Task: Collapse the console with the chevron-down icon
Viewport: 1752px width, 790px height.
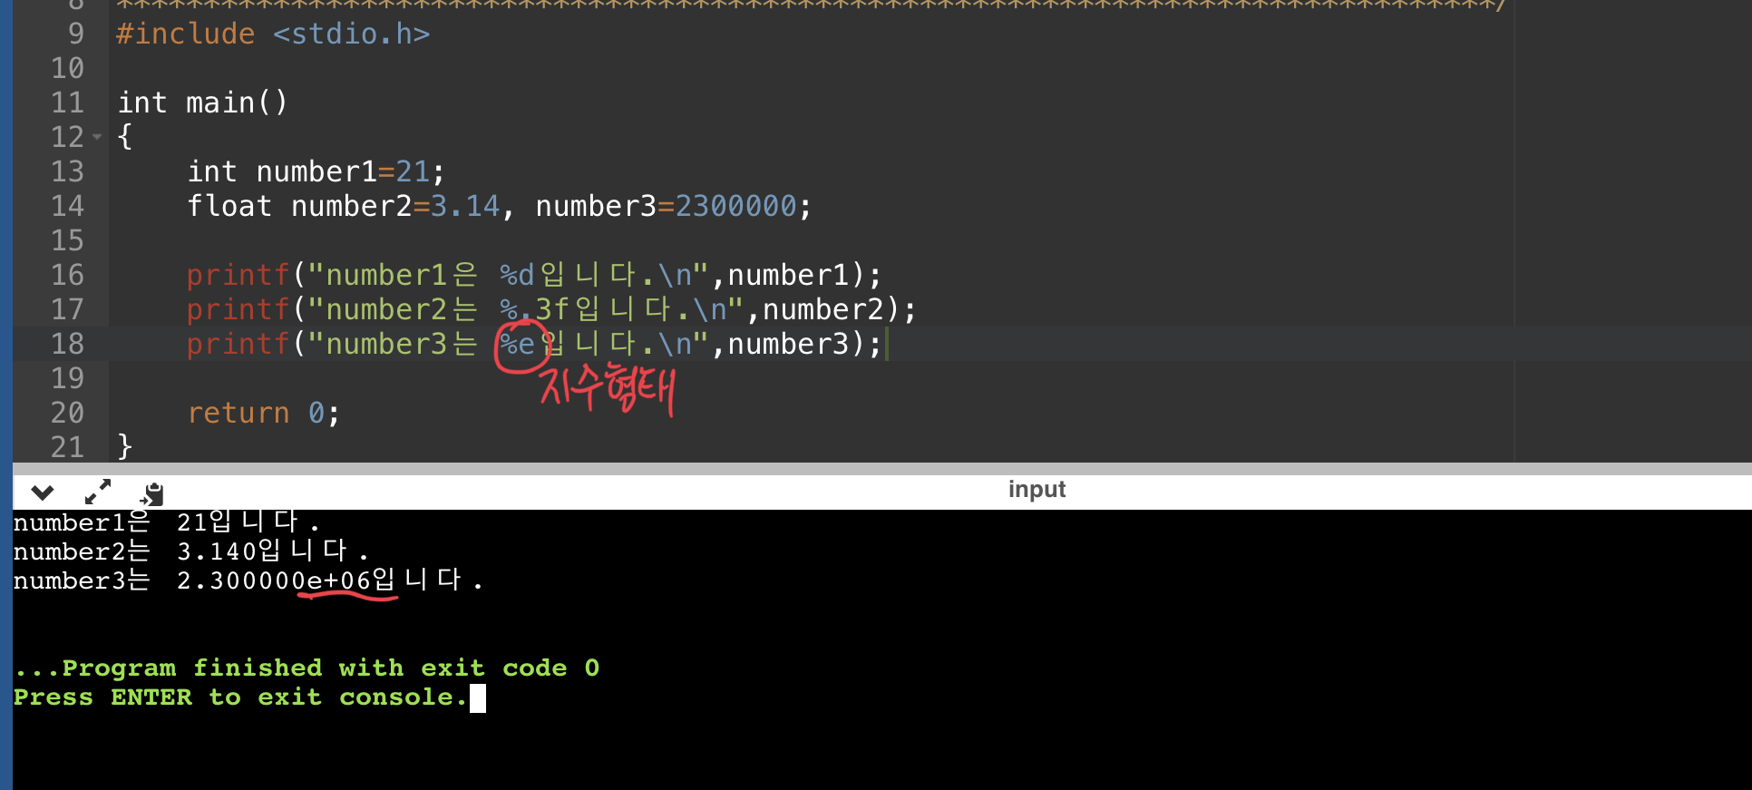Action: [x=43, y=493]
